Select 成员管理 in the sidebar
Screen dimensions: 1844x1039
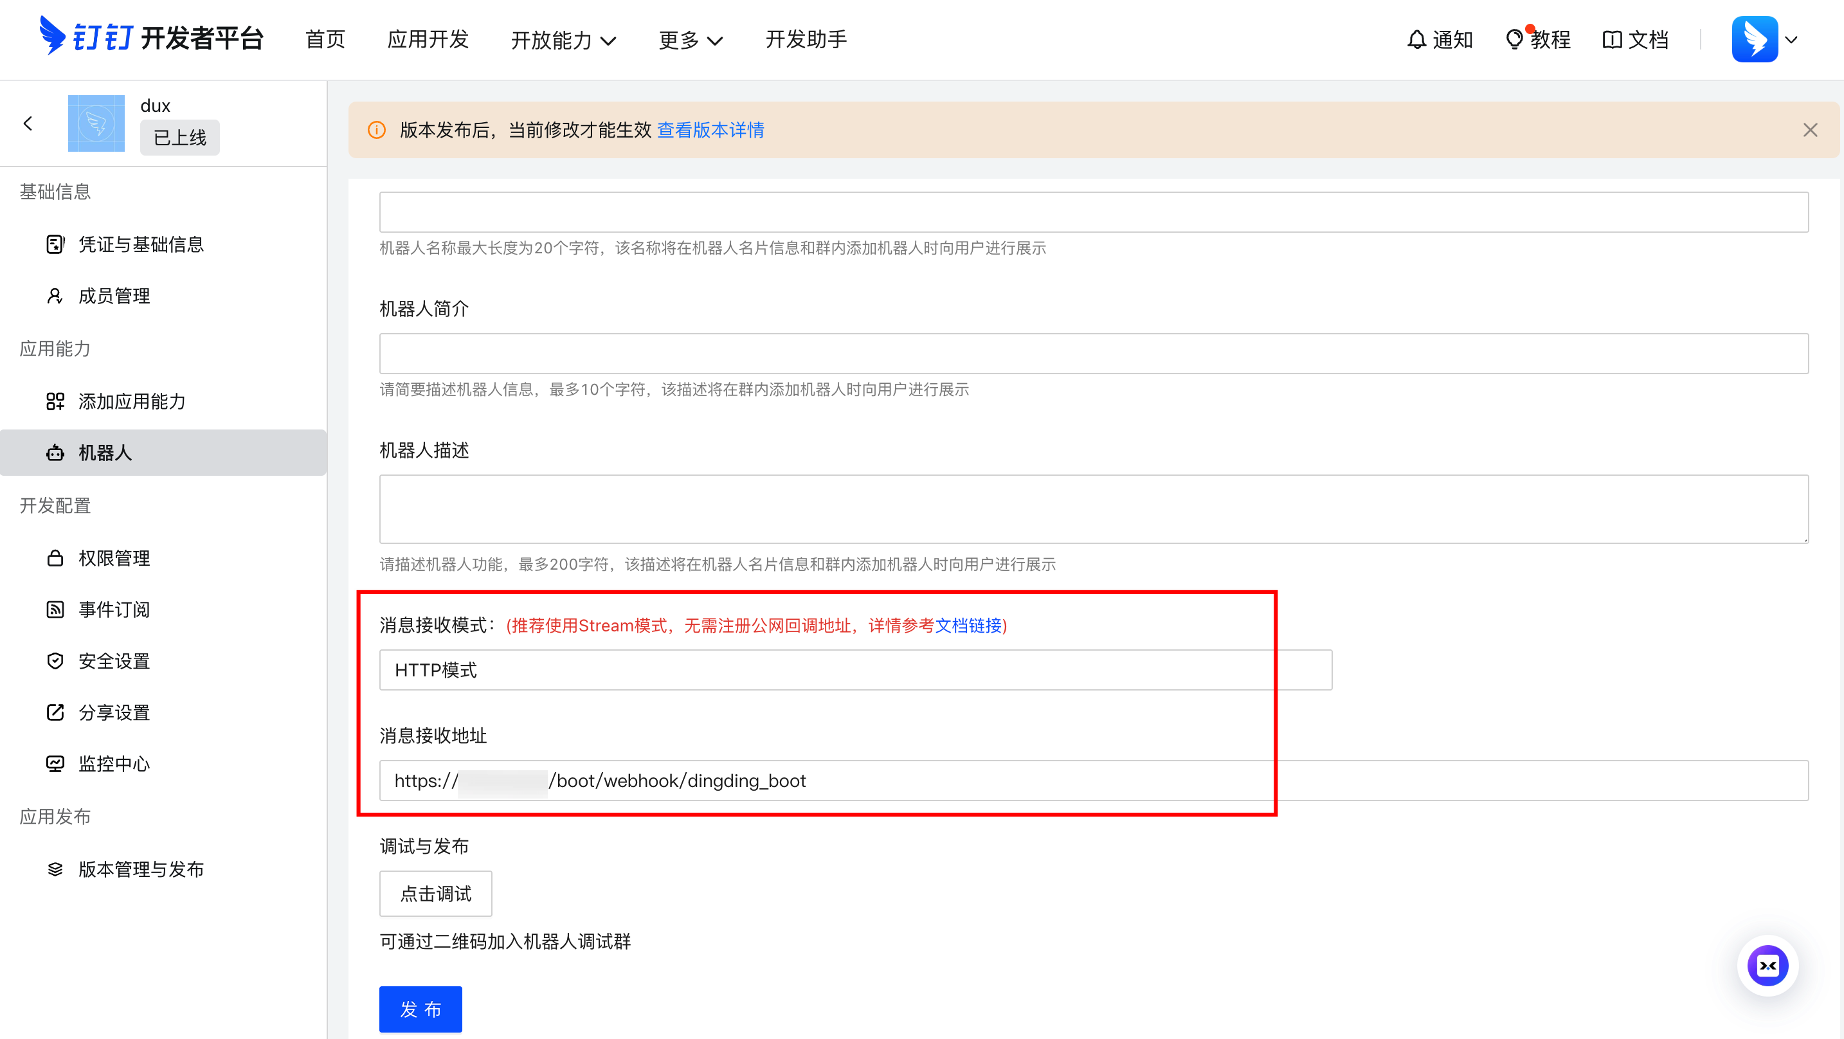point(114,295)
